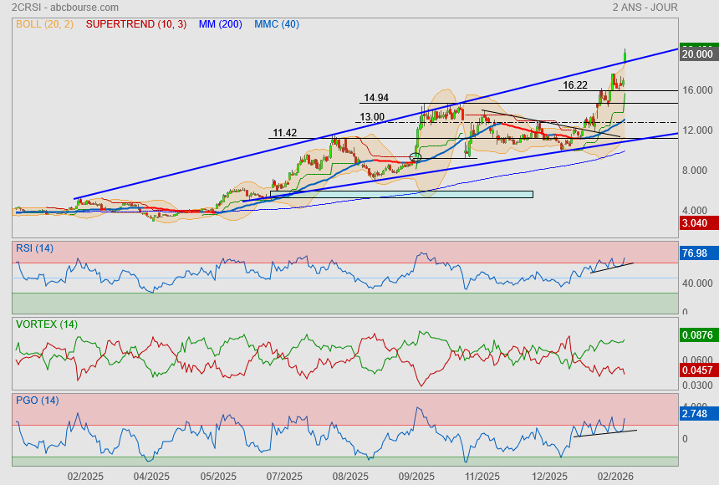Click the red 3.040 Supertrend value tag
Screen dimensions: 719x485
pos(698,223)
